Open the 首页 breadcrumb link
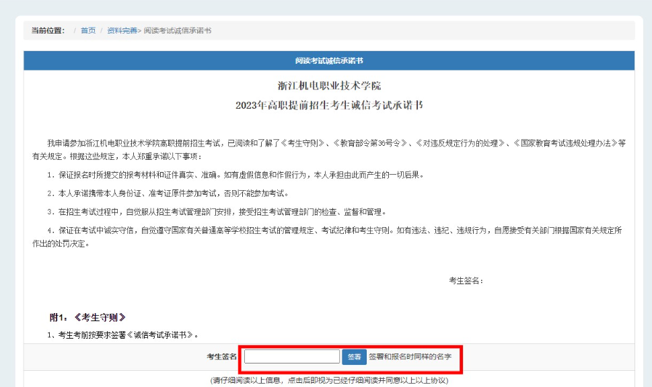652x387 pixels. (x=88, y=31)
